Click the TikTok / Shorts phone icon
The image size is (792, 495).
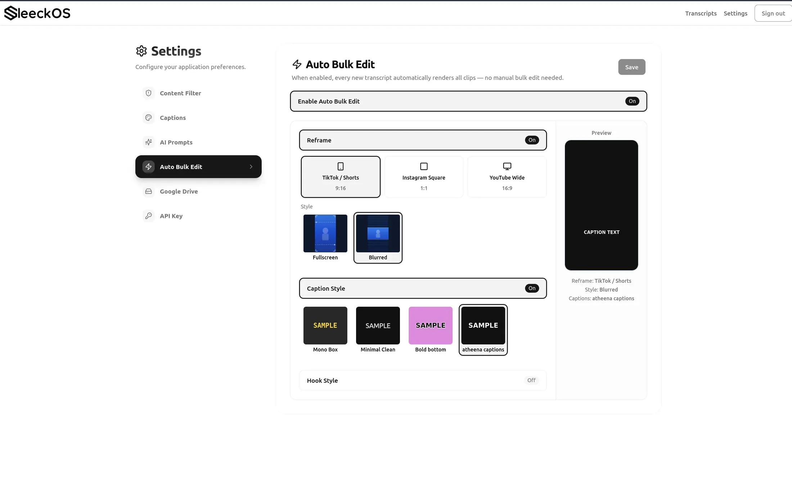(341, 166)
